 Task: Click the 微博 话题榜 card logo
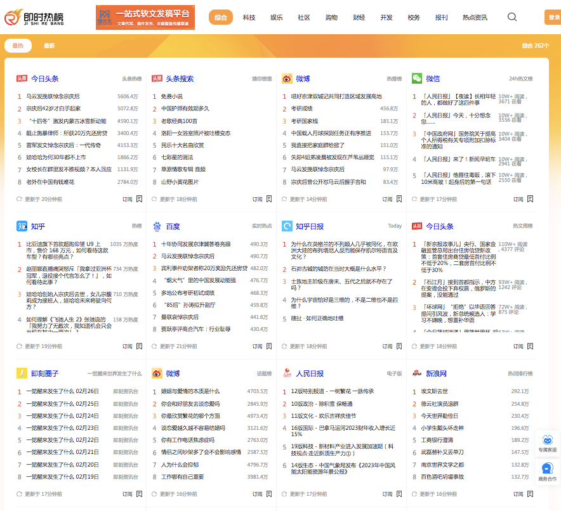tap(157, 373)
